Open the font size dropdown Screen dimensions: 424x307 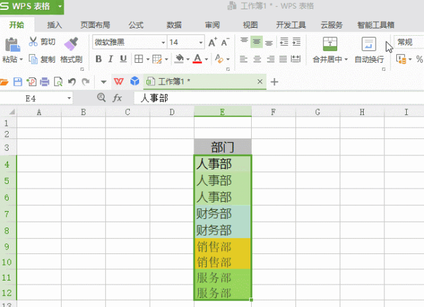[x=201, y=42]
